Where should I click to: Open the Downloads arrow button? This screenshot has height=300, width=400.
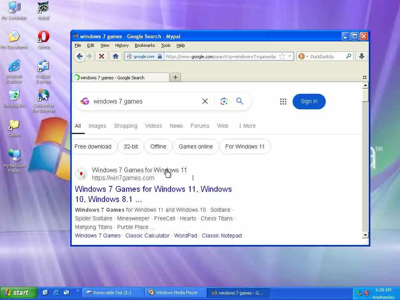[361, 56]
